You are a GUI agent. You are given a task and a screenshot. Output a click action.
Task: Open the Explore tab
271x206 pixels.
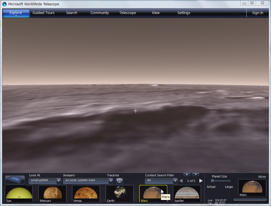16,13
